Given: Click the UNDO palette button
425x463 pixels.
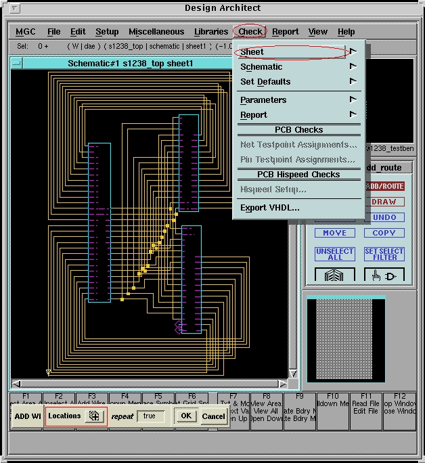Looking at the screenshot, I should [384, 217].
